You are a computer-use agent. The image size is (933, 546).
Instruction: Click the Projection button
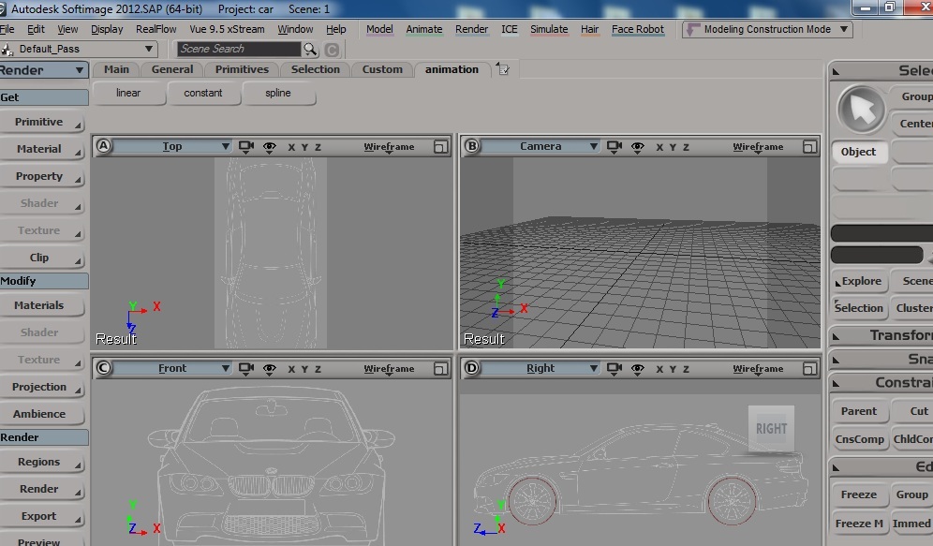(x=41, y=387)
